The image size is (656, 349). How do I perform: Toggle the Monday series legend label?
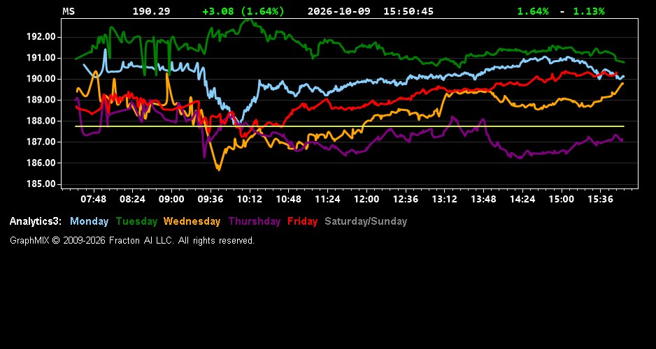pyautogui.click(x=89, y=222)
